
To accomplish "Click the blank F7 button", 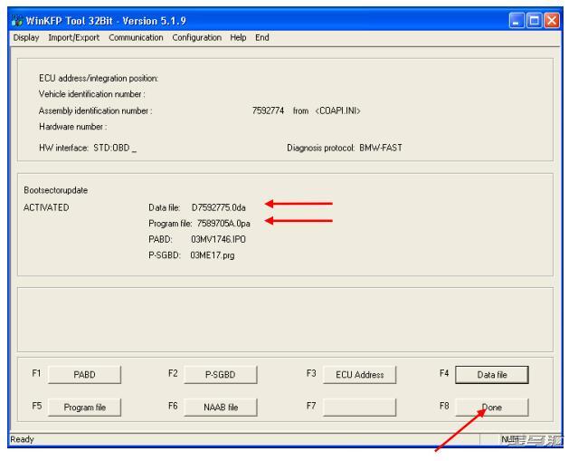I will pyautogui.click(x=359, y=408).
